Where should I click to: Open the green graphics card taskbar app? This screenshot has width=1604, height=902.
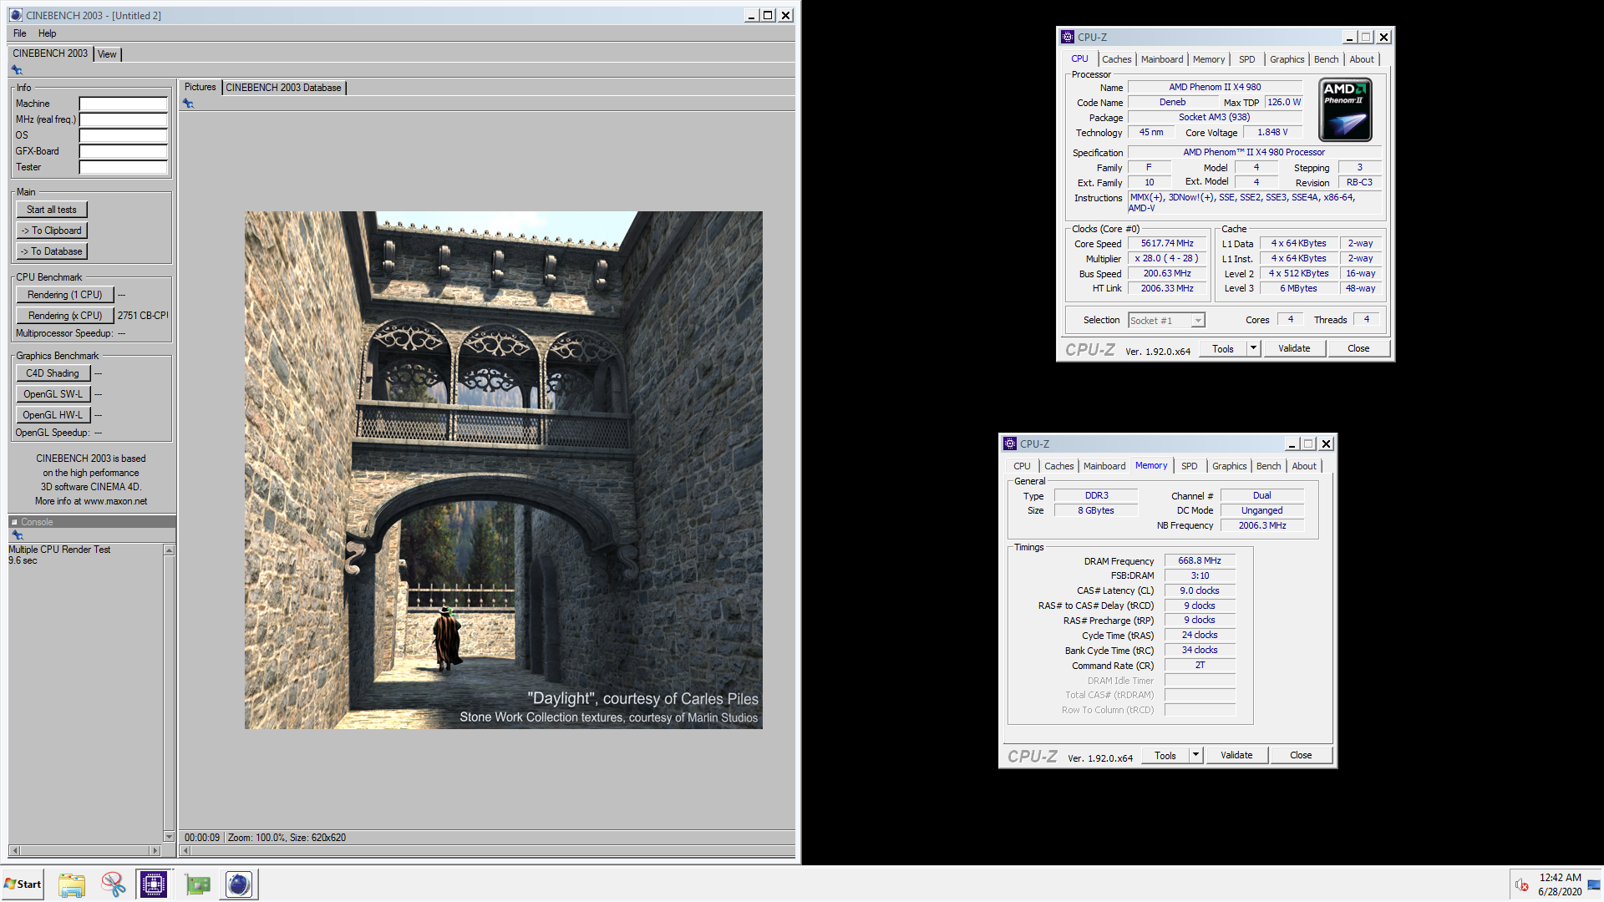pos(197,884)
